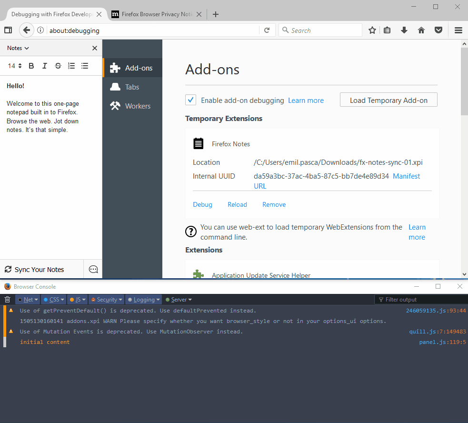This screenshot has height=423, width=468.
Task: Click the Filter output field in console
Action: click(421, 299)
